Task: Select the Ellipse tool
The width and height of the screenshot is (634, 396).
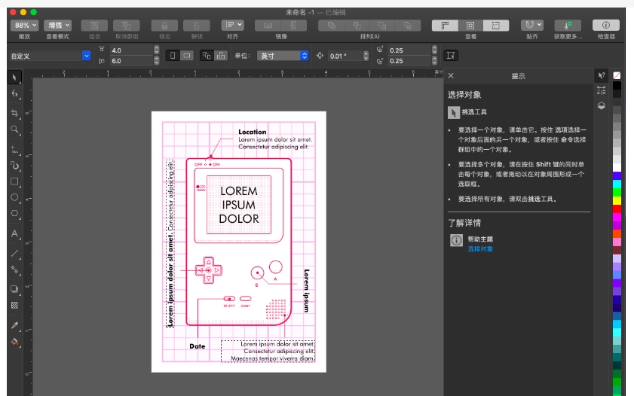Action: [14, 197]
